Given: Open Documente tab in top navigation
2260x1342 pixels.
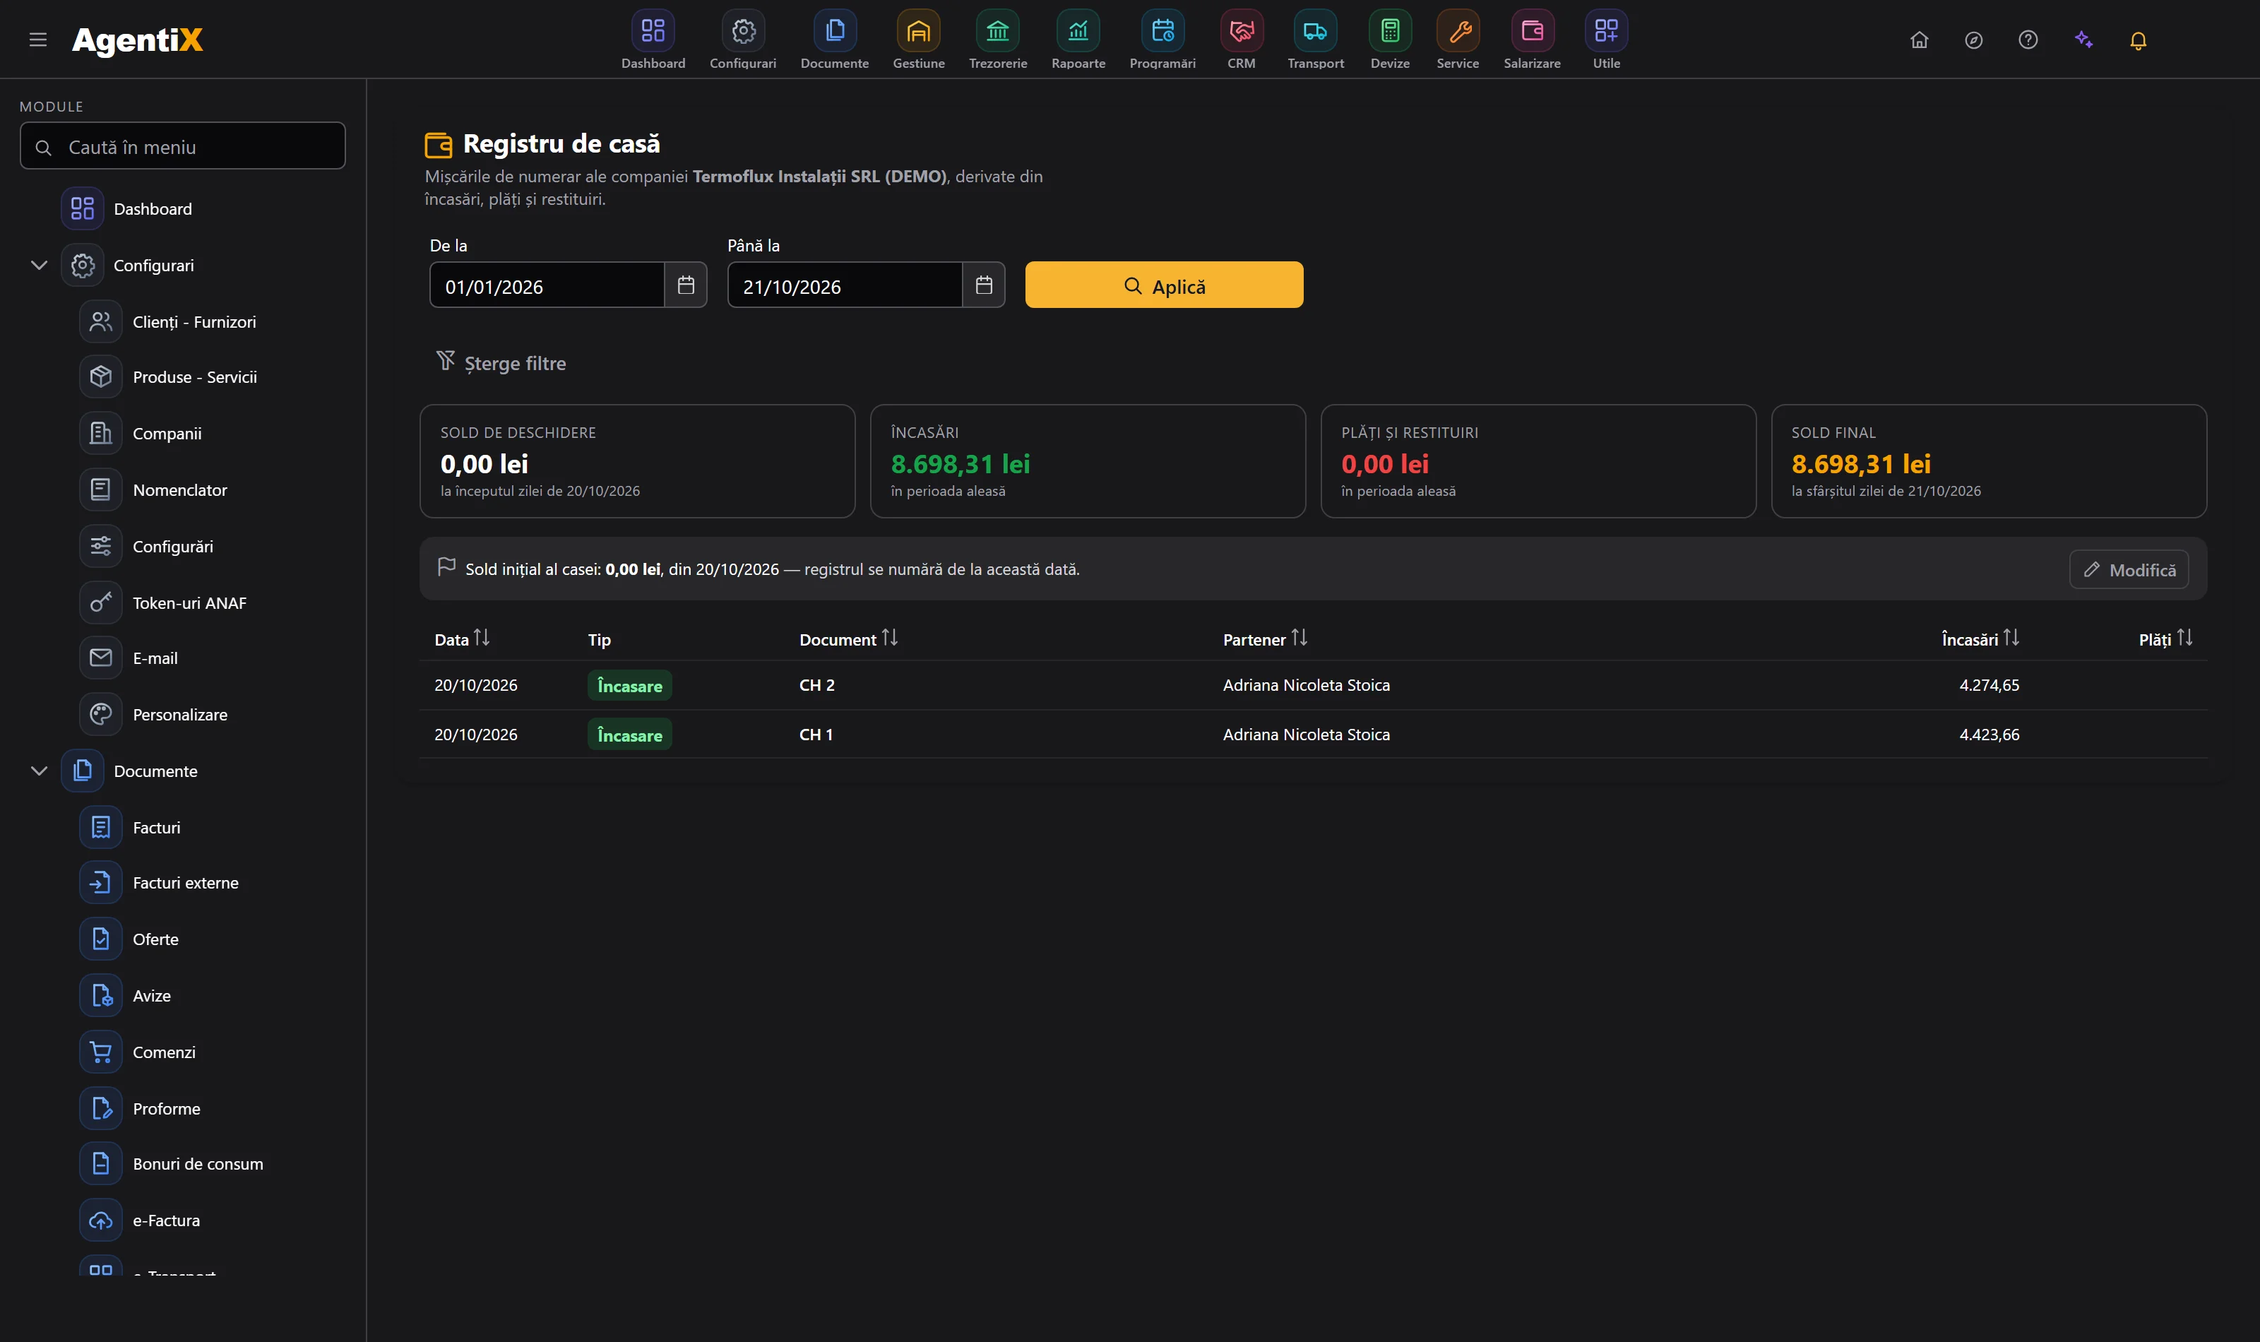Looking at the screenshot, I should pos(834,41).
